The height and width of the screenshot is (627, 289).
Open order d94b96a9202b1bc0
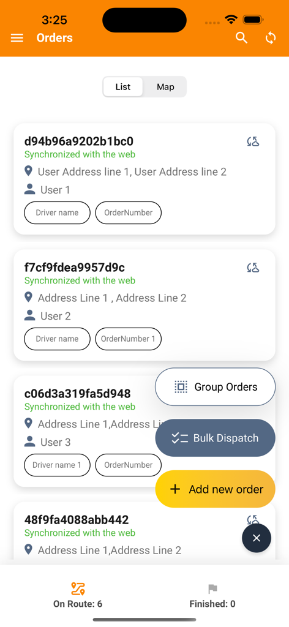144,179
